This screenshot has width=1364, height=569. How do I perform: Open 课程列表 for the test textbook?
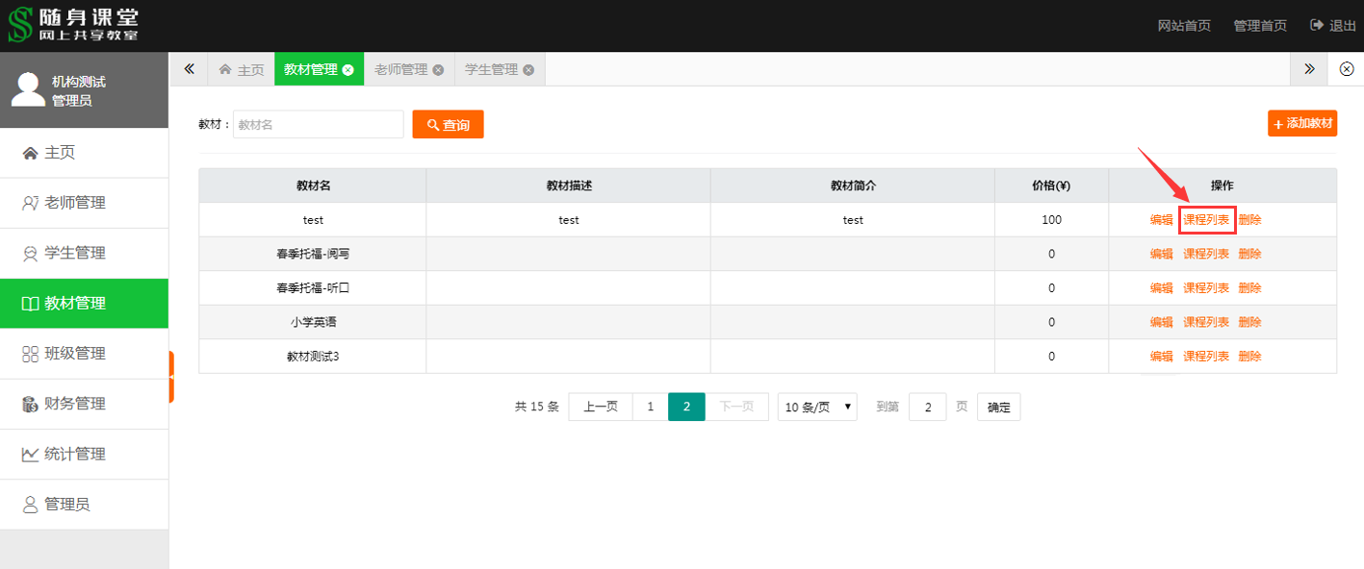coord(1206,220)
